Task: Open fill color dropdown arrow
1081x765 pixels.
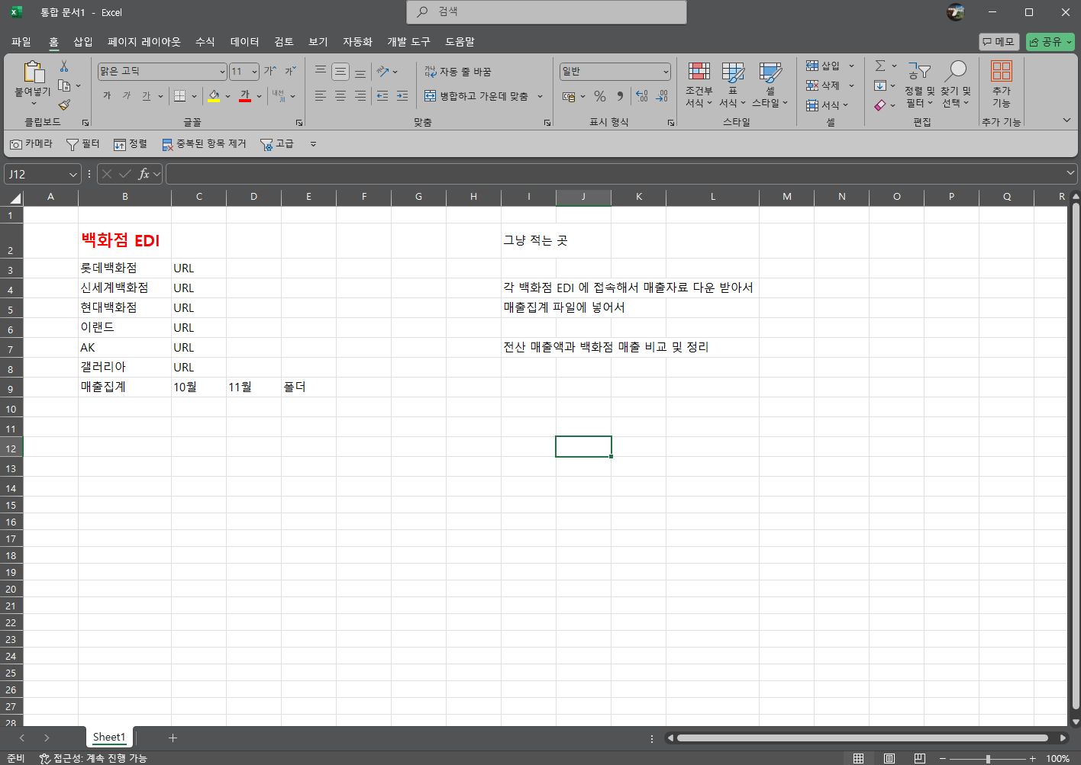Action: pyautogui.click(x=227, y=96)
